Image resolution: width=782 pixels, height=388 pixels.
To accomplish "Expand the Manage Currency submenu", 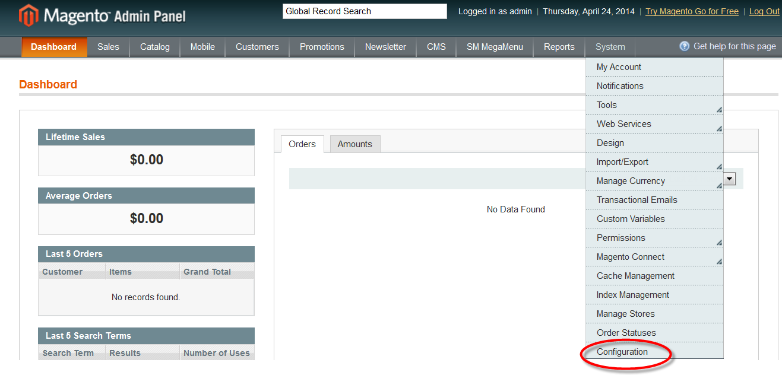I will [654, 181].
